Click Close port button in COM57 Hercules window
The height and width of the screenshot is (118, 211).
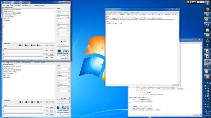(x=63, y=98)
